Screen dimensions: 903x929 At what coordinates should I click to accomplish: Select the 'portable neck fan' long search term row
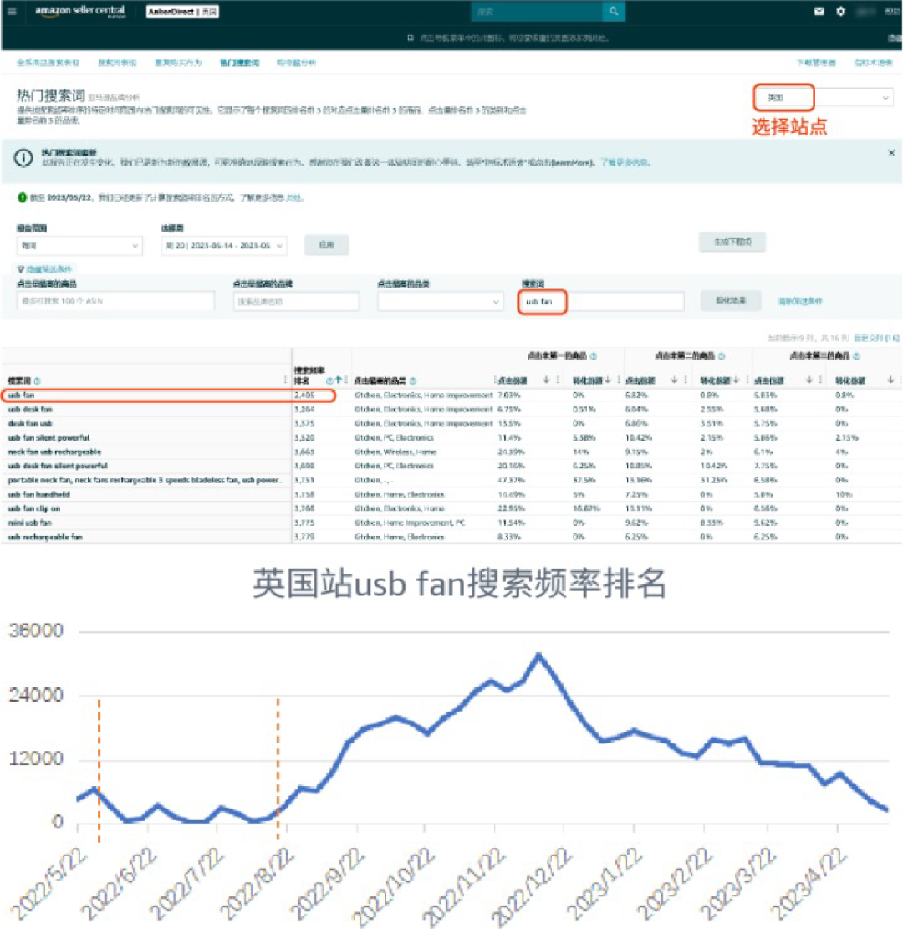point(451,481)
